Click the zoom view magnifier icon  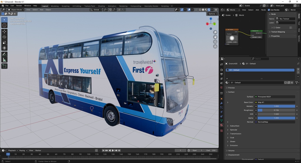point(215,32)
